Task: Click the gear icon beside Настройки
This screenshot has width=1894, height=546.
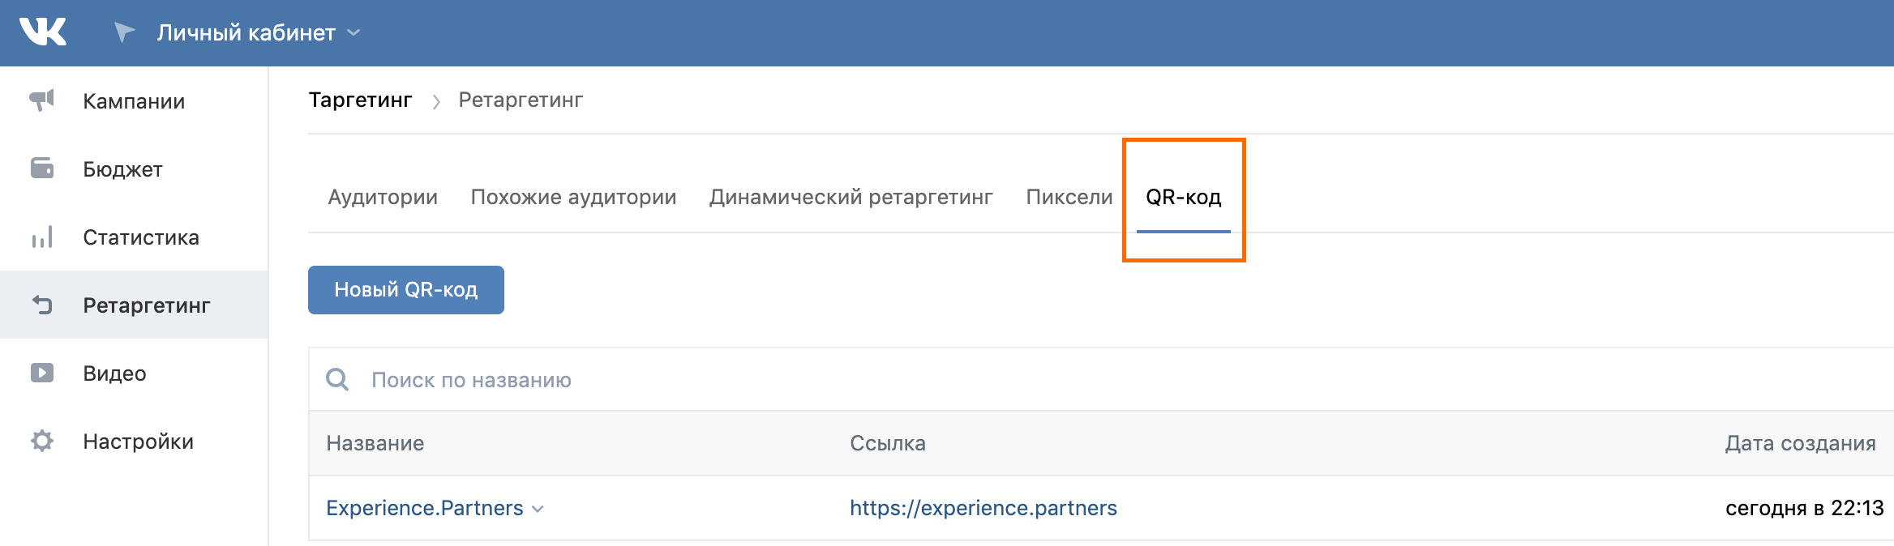Action: pyautogui.click(x=42, y=441)
